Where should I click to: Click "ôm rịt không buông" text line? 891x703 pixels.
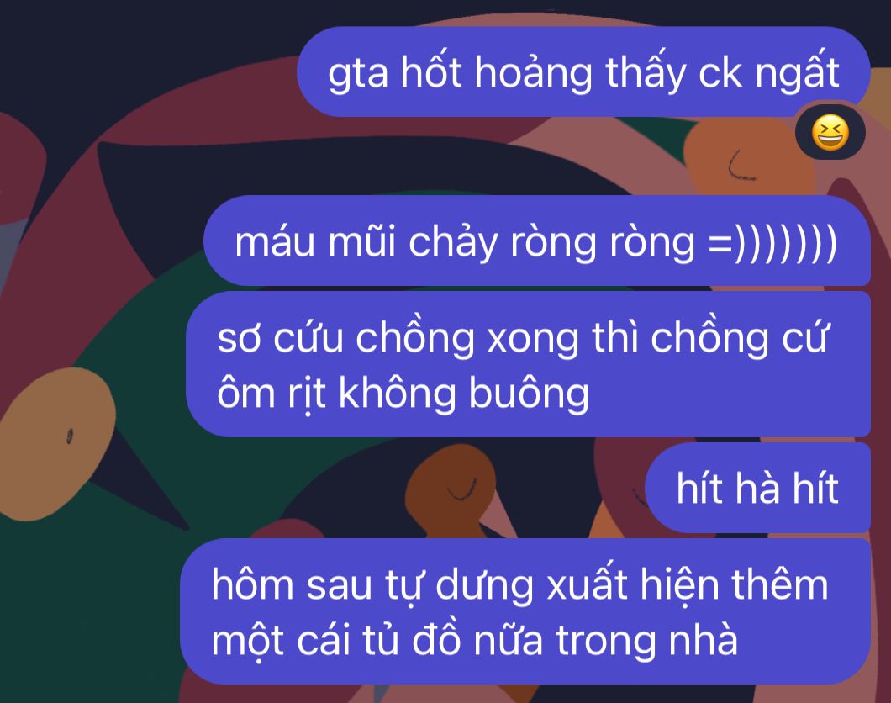coord(403,393)
